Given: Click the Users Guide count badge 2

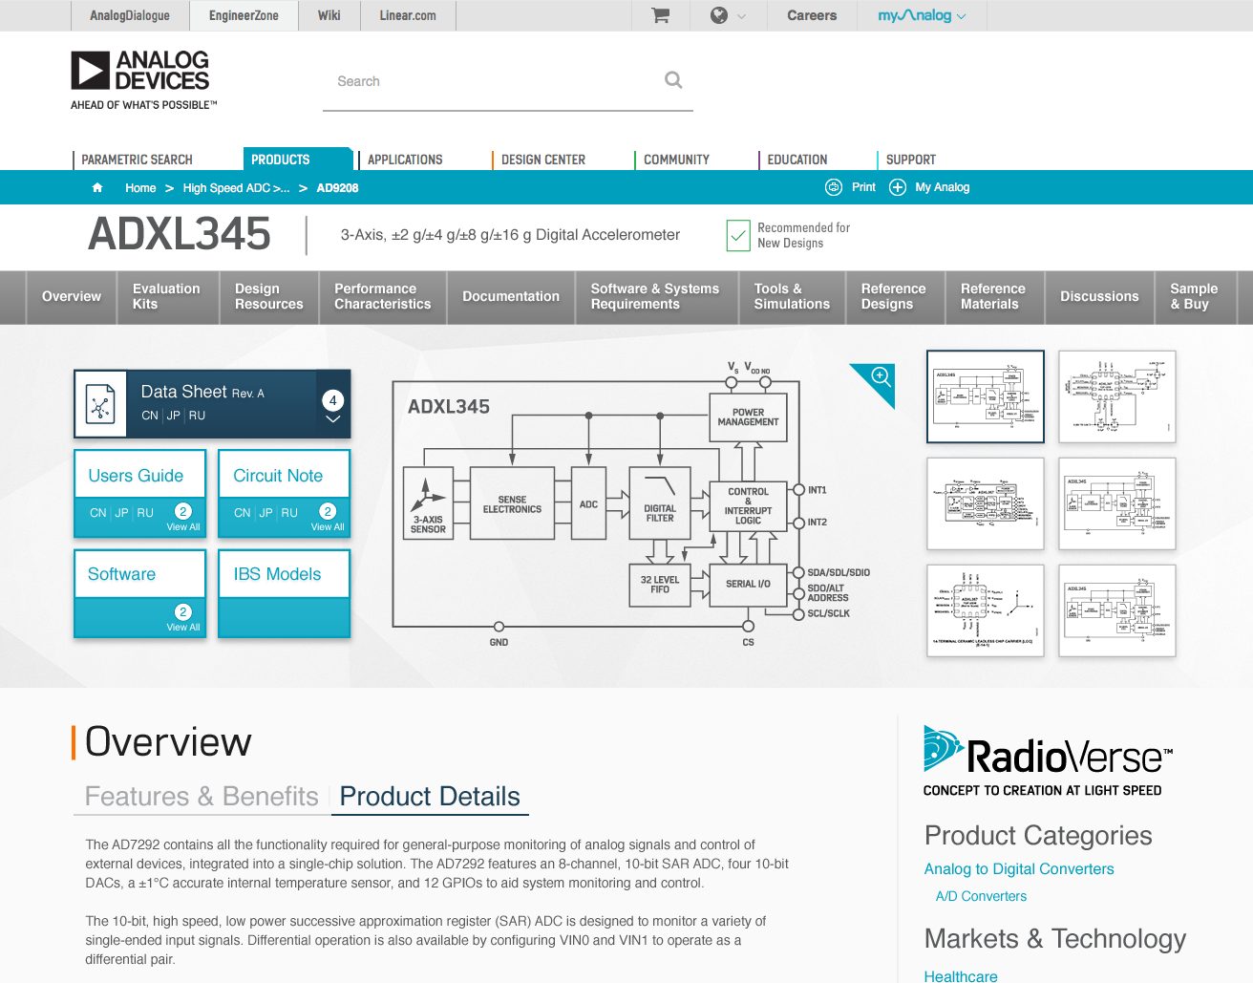Looking at the screenshot, I should [x=183, y=511].
